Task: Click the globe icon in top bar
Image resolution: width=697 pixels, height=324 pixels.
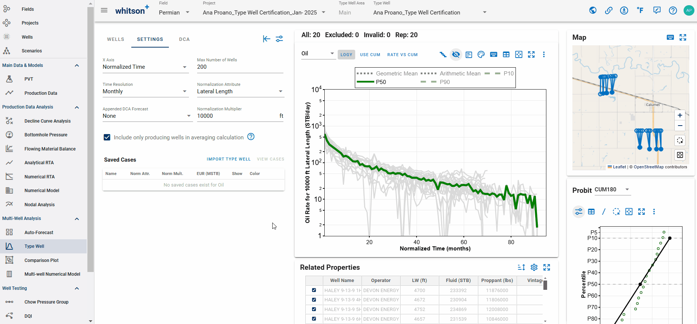Action: [593, 10]
